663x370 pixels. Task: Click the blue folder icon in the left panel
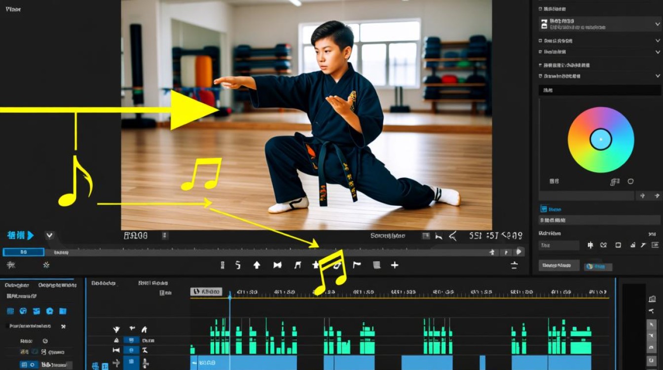pos(63,311)
